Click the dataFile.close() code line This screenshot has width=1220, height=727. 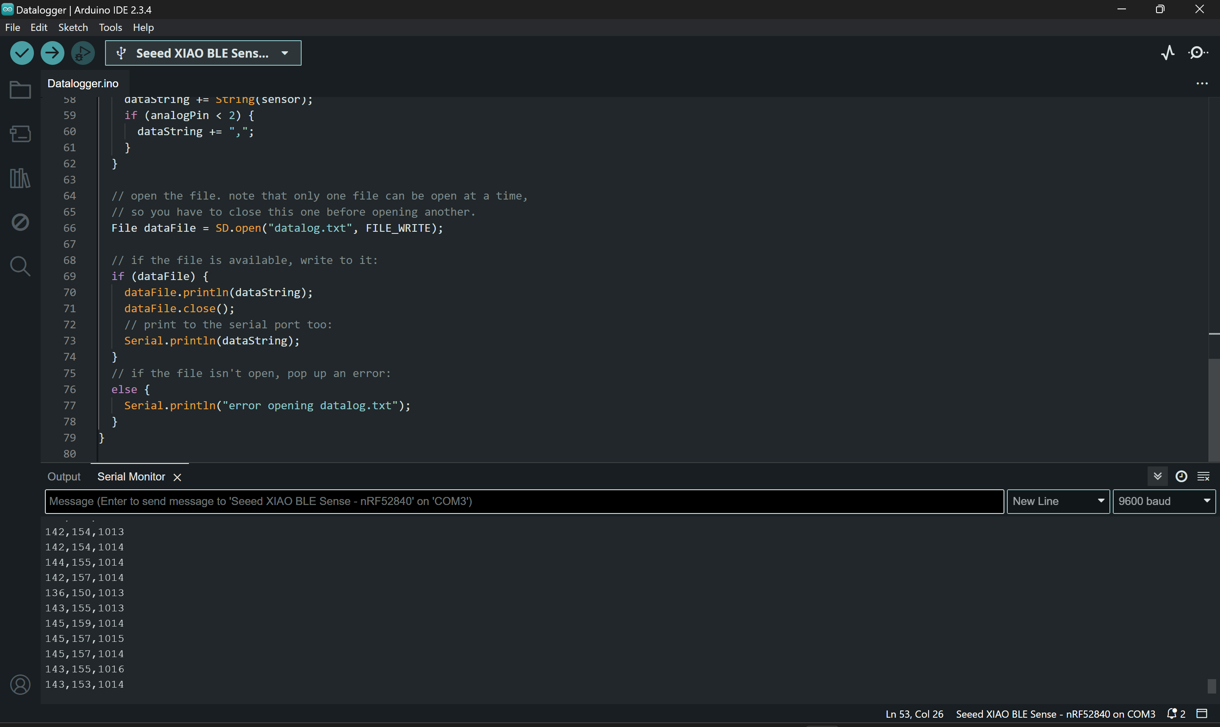point(179,308)
